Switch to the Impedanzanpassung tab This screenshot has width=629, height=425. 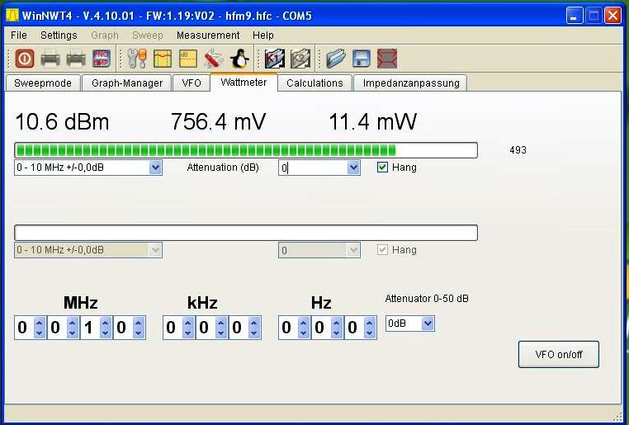[x=410, y=83]
